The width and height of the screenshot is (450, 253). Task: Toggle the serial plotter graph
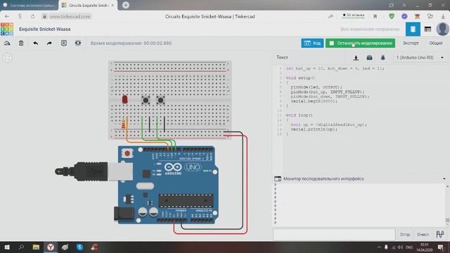point(440,234)
